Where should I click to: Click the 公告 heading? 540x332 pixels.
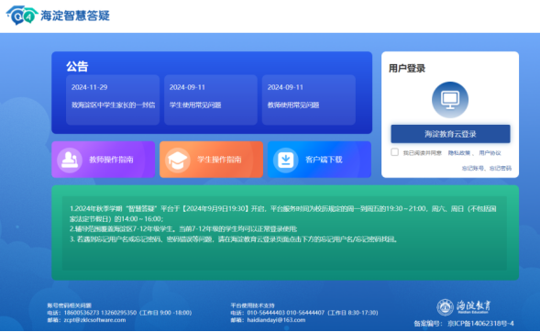point(77,66)
